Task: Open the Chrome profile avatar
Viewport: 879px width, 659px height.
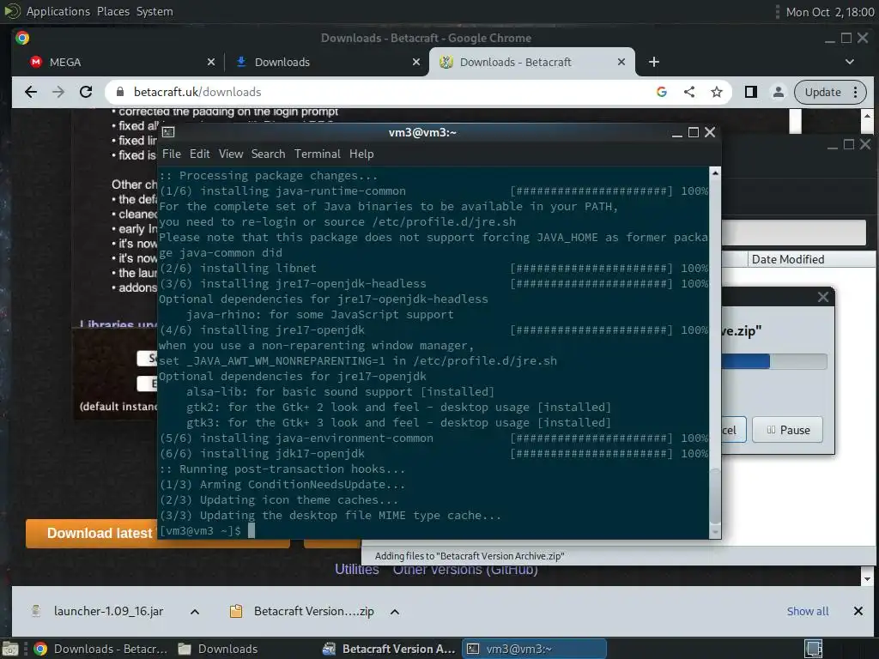Action: 778,92
